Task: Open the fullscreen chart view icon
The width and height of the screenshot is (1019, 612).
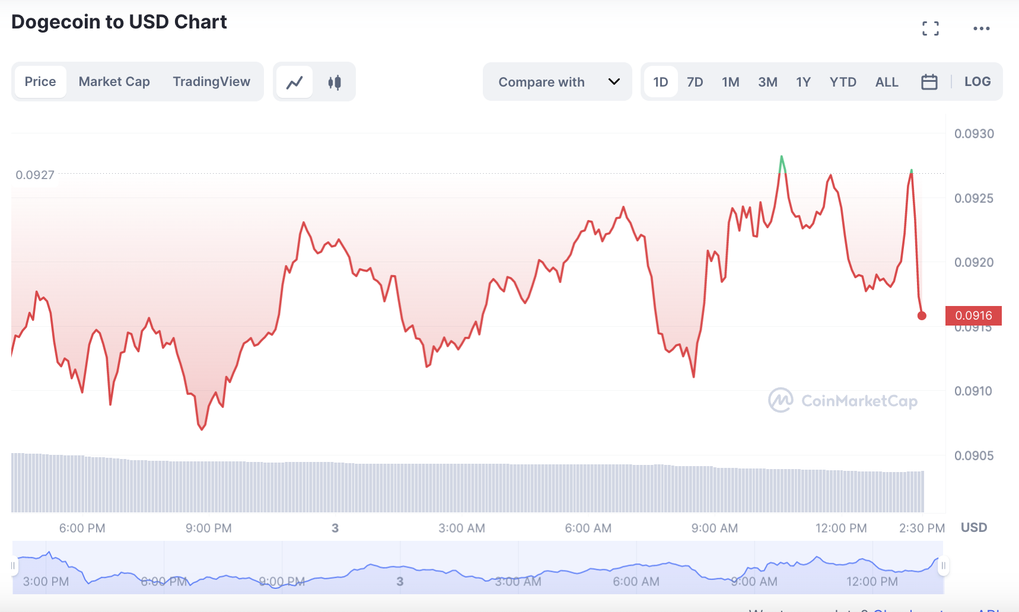Action: point(930,28)
